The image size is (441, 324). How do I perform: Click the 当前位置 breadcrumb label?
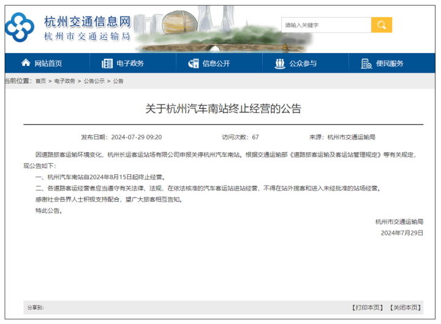tap(18, 81)
